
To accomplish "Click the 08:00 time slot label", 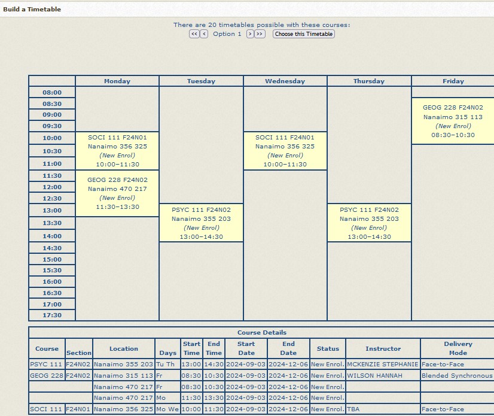I will pyautogui.click(x=52, y=93).
